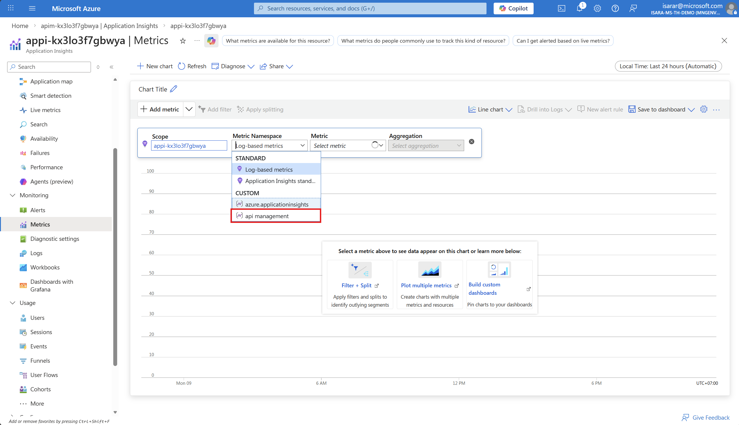Viewport: 739px width, 425px height.
Task: Open Agents (preview) in sidebar
Action: click(52, 182)
